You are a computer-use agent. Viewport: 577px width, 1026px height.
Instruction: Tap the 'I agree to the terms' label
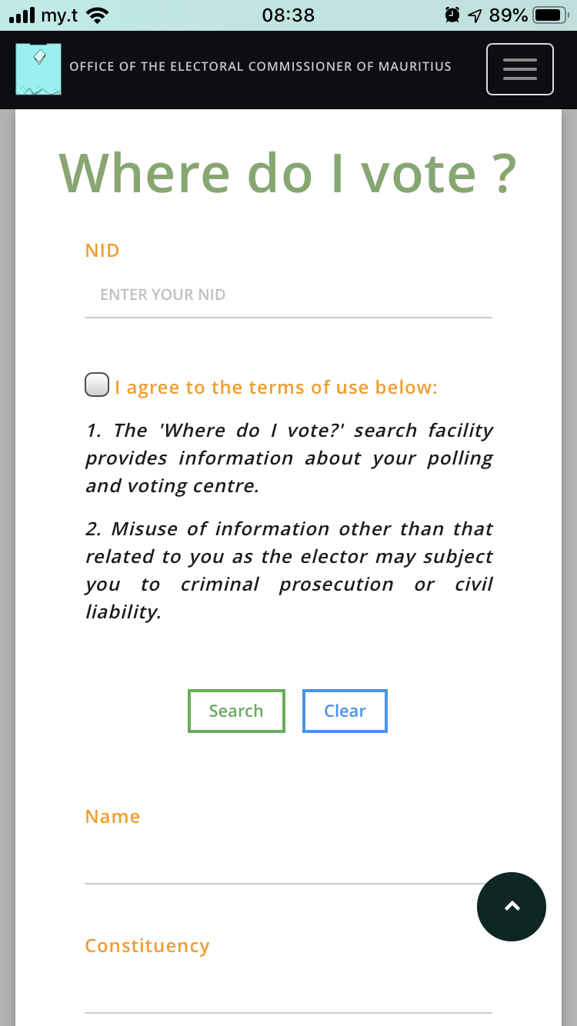click(275, 388)
